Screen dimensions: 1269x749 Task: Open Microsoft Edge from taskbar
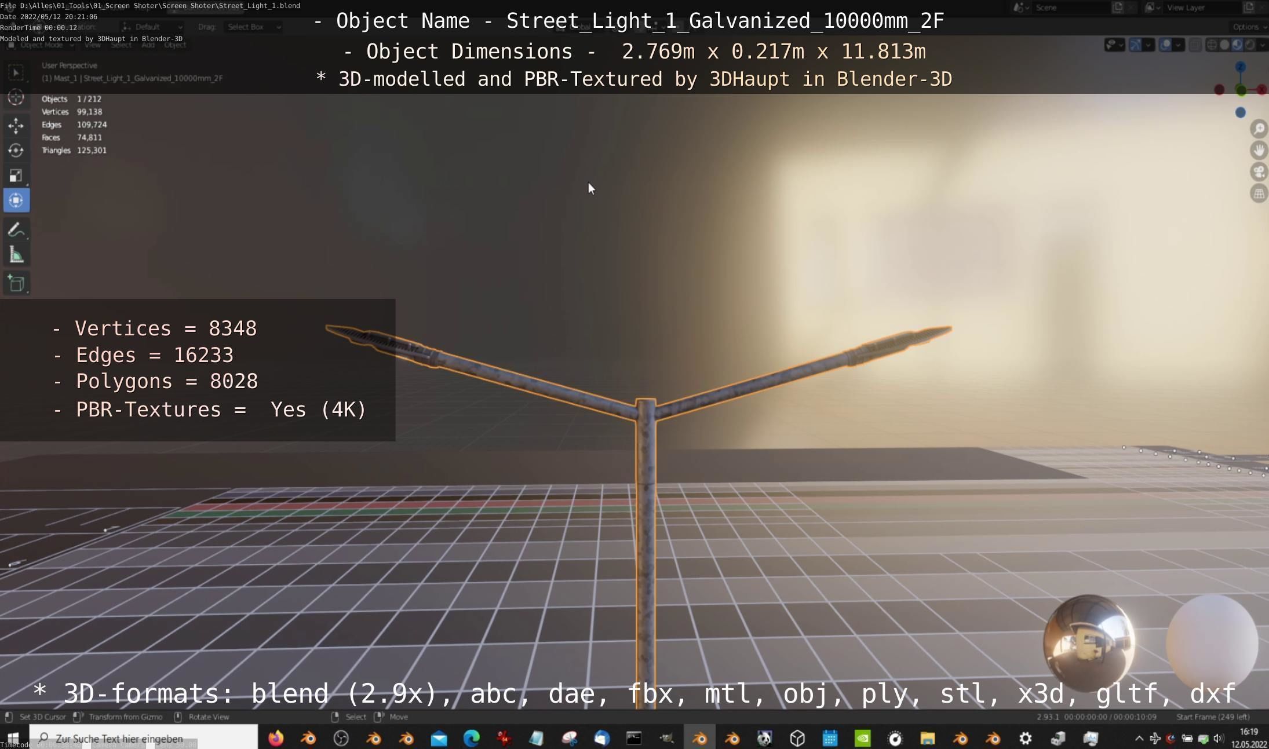[x=472, y=738]
